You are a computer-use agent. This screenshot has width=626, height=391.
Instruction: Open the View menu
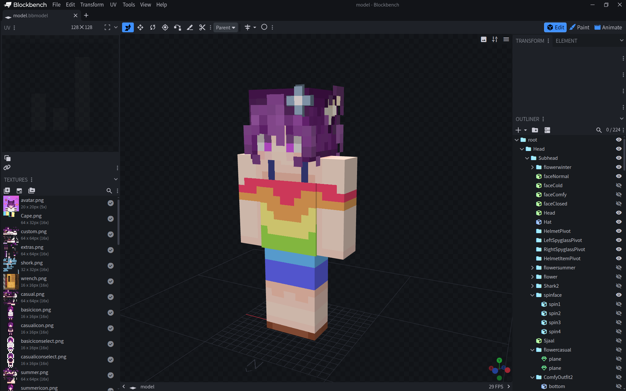pyautogui.click(x=146, y=5)
